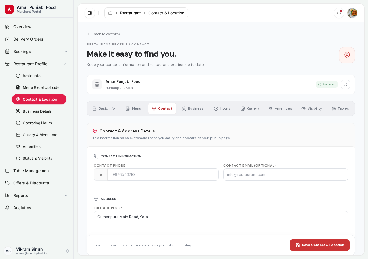368x259 pixels.
Task: Switch to the Menu tab
Action: (133, 108)
